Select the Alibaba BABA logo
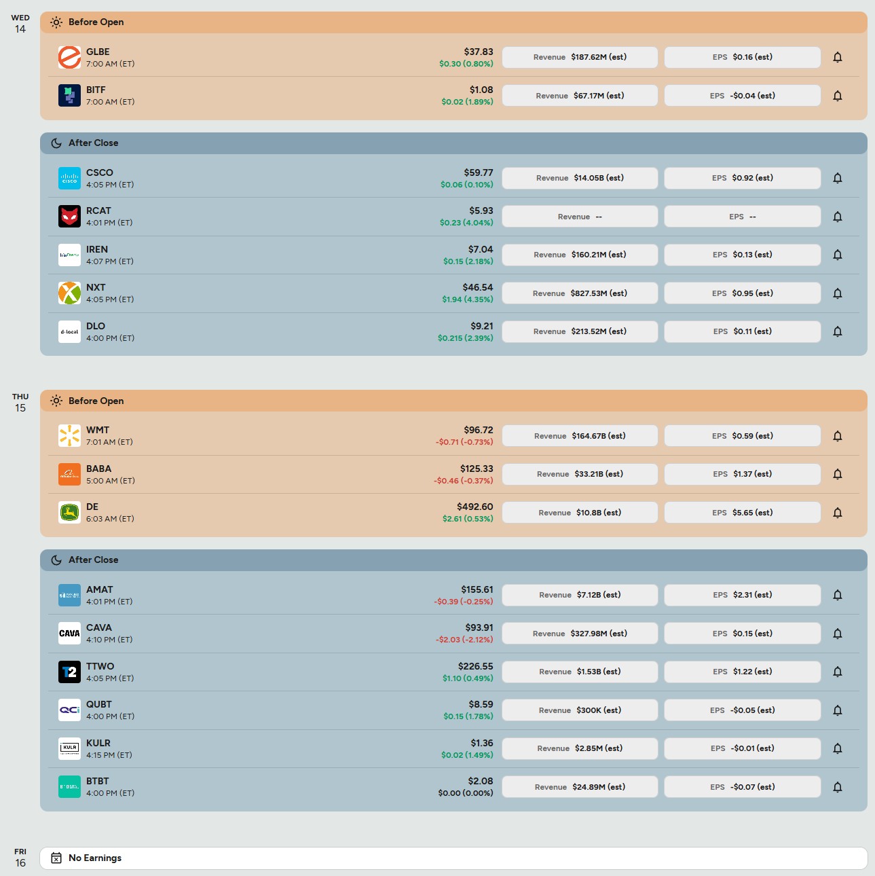Viewport: 875px width, 876px height. 69,474
